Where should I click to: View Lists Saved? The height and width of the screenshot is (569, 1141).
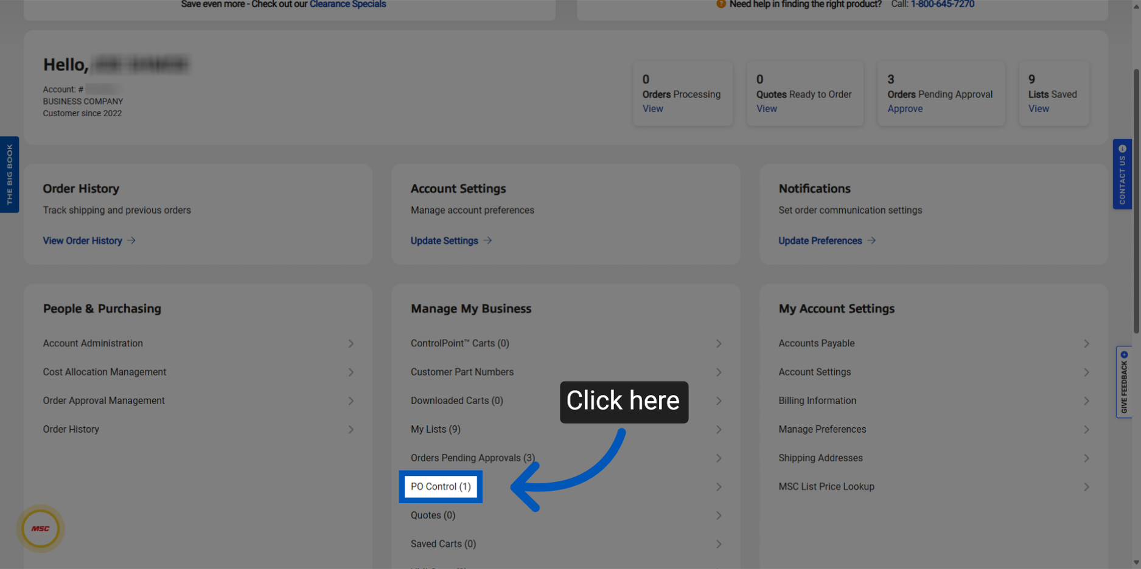coord(1038,109)
